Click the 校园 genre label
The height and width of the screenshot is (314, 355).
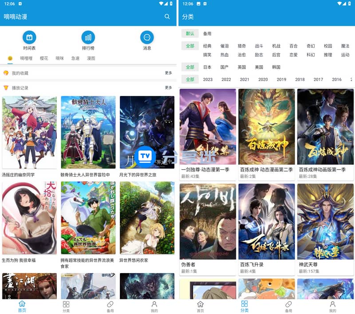[328, 46]
